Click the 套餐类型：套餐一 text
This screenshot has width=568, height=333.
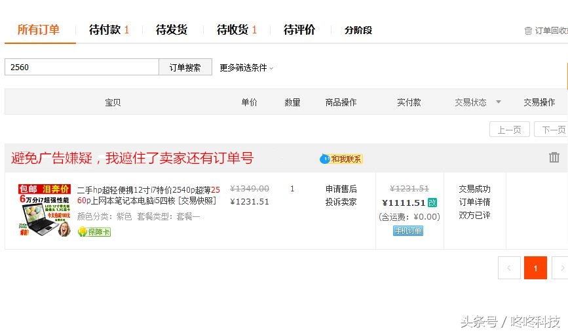[x=168, y=217]
